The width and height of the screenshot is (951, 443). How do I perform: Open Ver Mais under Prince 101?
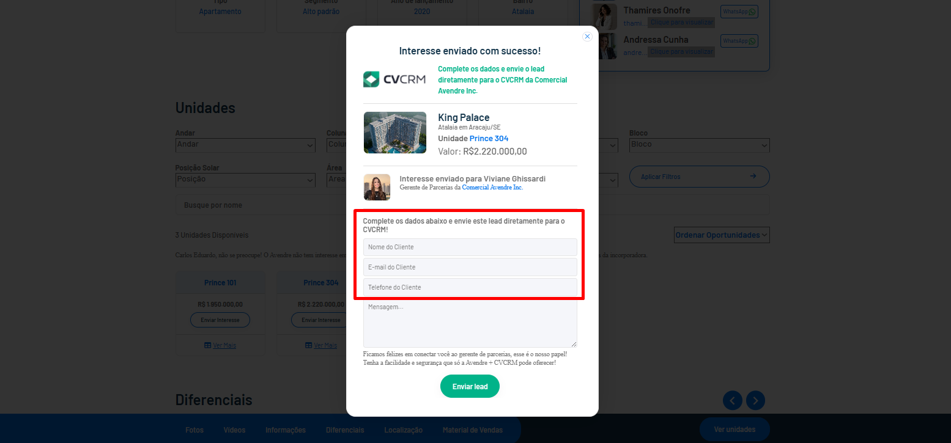point(220,345)
